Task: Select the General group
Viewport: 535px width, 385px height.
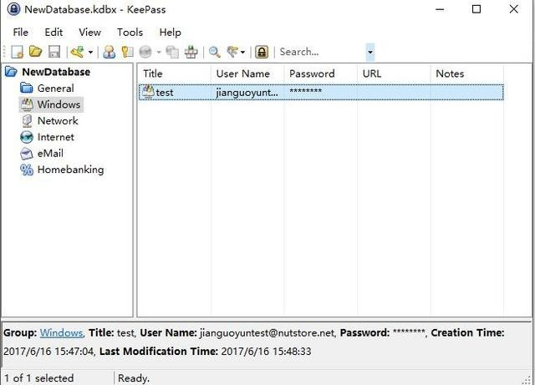Action: coord(55,89)
